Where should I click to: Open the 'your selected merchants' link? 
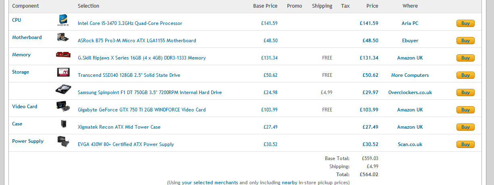tap(210, 183)
